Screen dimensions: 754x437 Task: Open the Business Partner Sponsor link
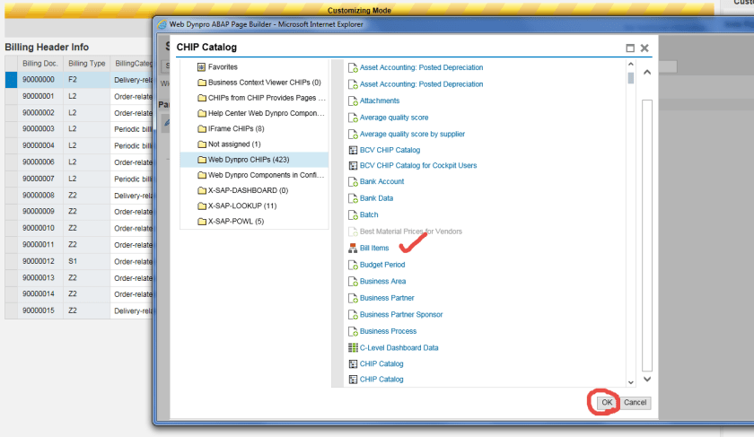400,314
